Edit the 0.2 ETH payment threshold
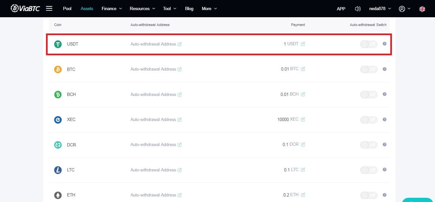 [303, 195]
